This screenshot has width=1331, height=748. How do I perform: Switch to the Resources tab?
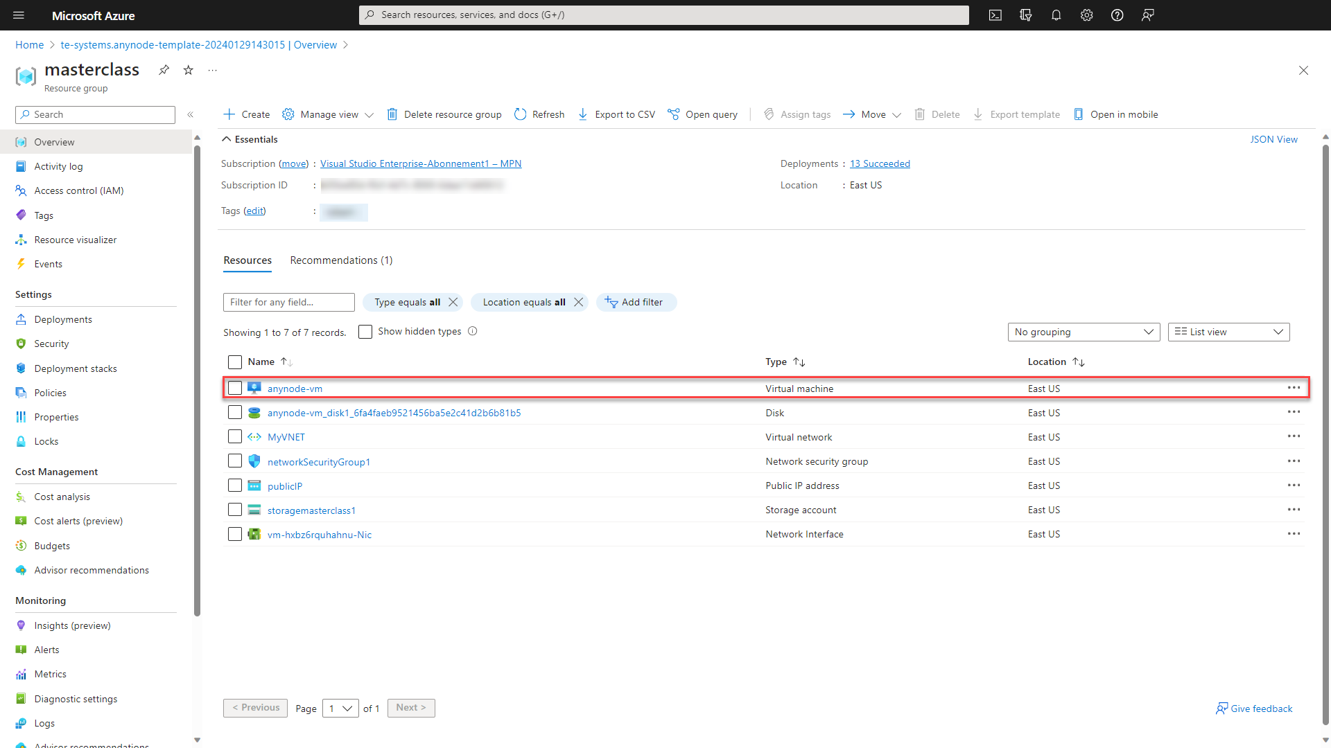pos(247,260)
